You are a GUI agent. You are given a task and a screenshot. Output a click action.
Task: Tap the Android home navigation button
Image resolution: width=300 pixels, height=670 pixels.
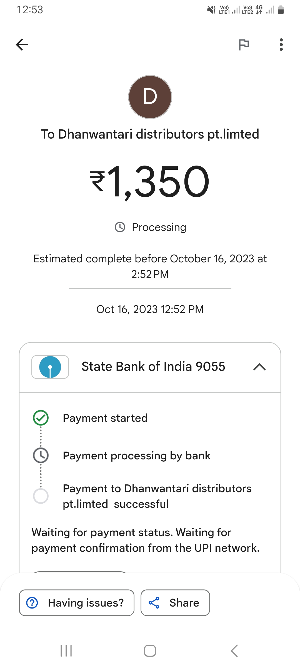click(150, 651)
